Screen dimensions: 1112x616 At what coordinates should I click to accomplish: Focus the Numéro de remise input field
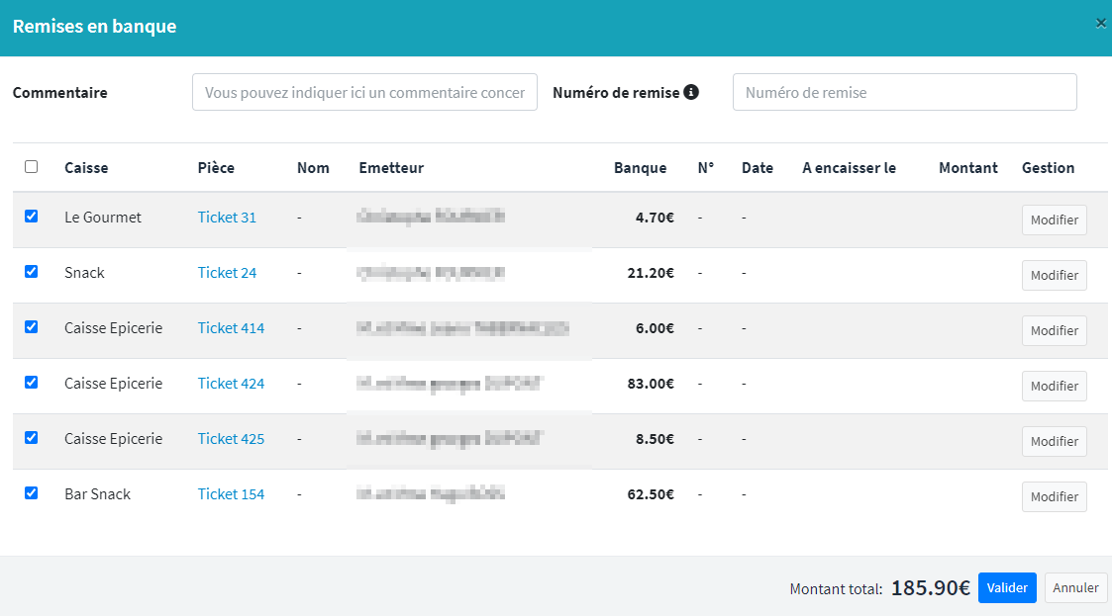904,92
